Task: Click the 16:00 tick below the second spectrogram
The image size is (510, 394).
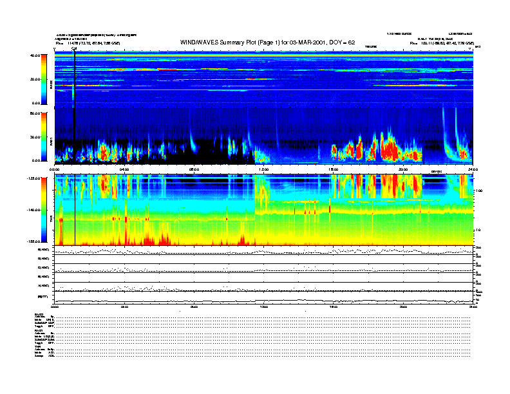Action: [334, 169]
